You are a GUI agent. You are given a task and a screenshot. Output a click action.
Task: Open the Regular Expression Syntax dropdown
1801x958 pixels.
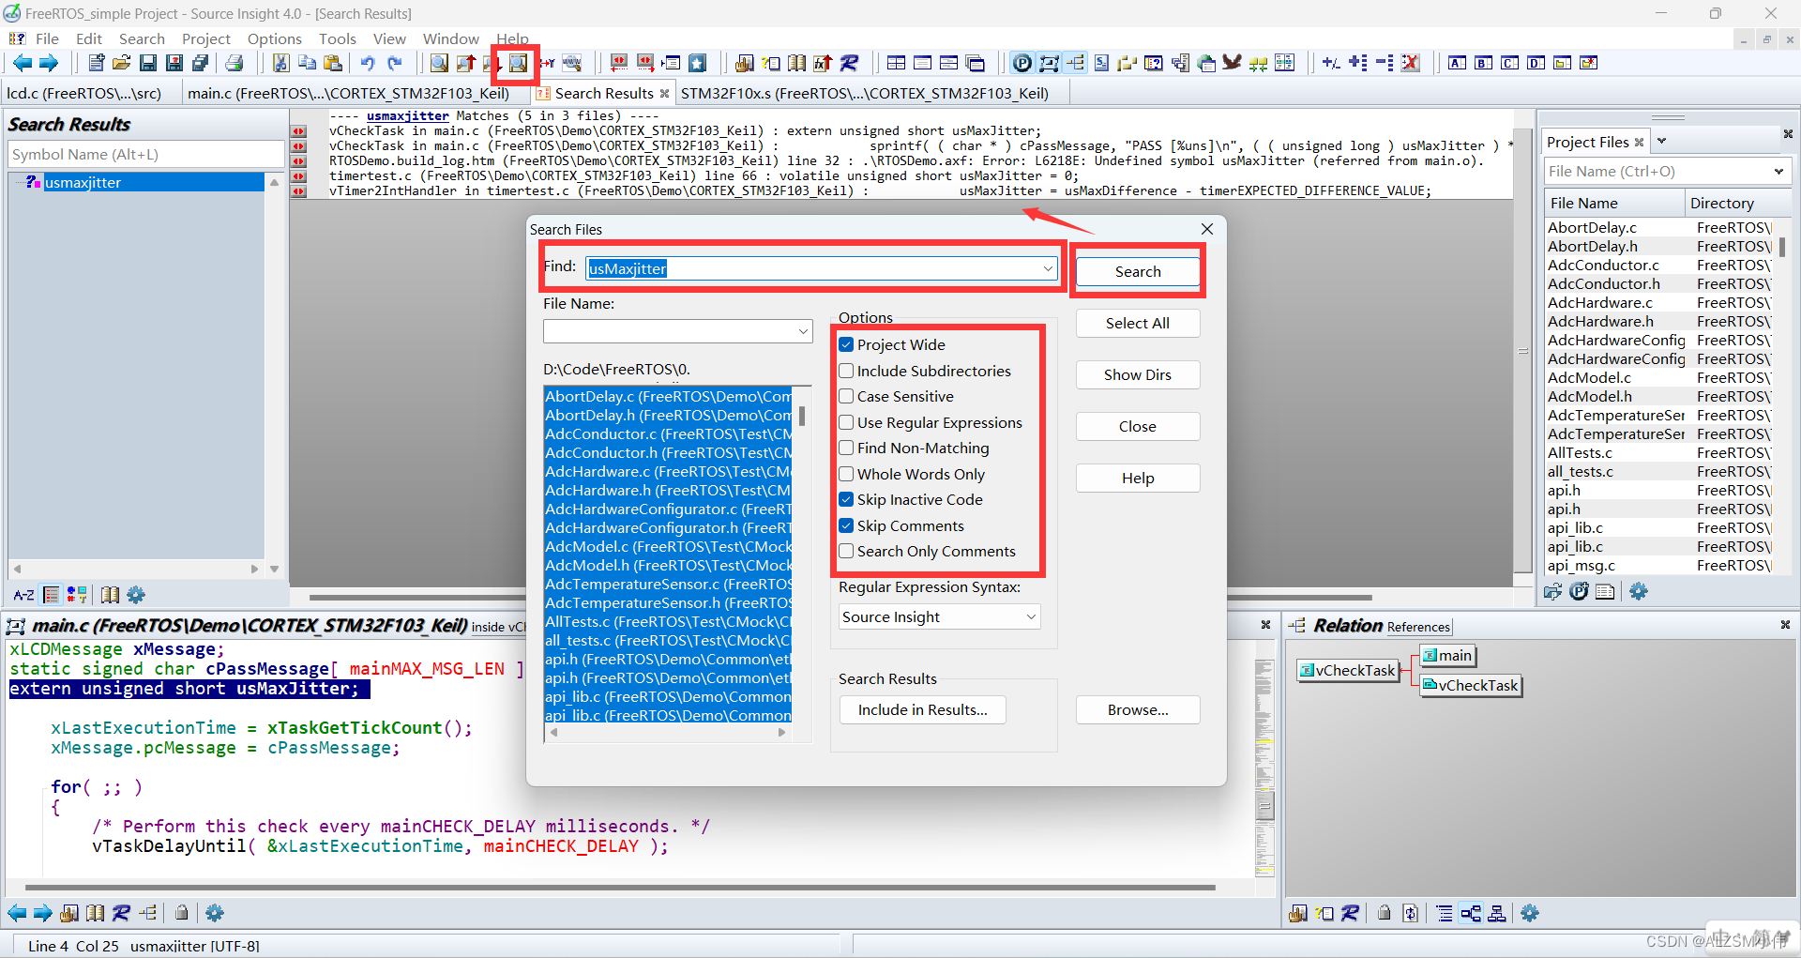click(x=1030, y=616)
